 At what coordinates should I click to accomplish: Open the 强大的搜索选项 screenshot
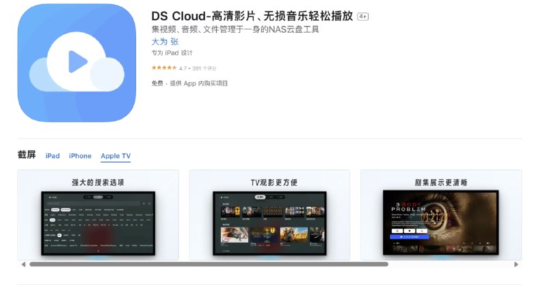pyautogui.click(x=98, y=215)
